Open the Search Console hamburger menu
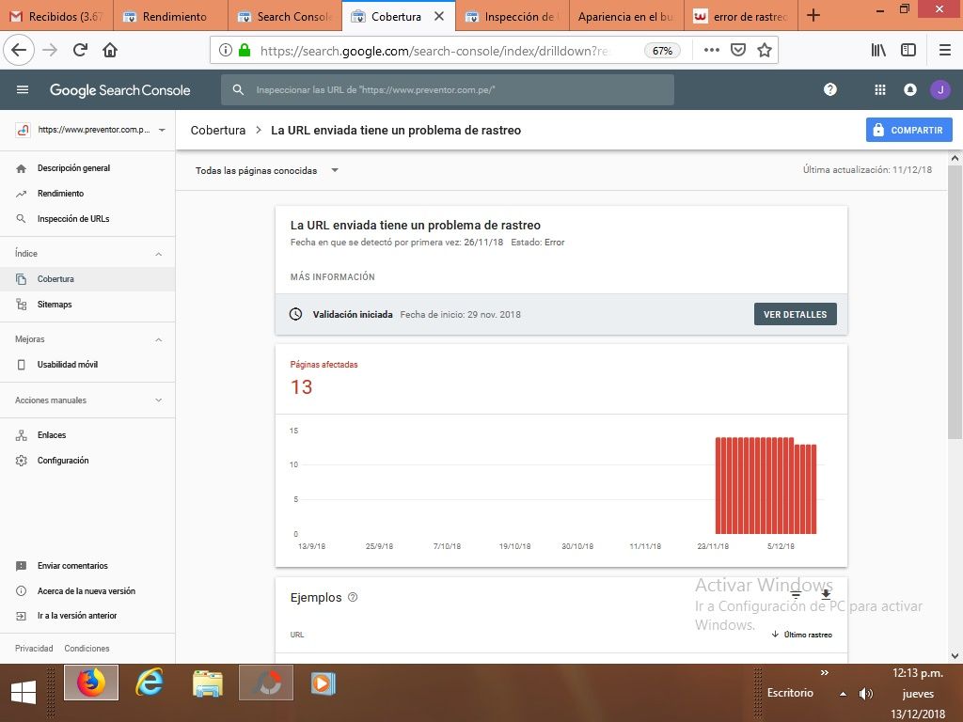 [x=23, y=89]
